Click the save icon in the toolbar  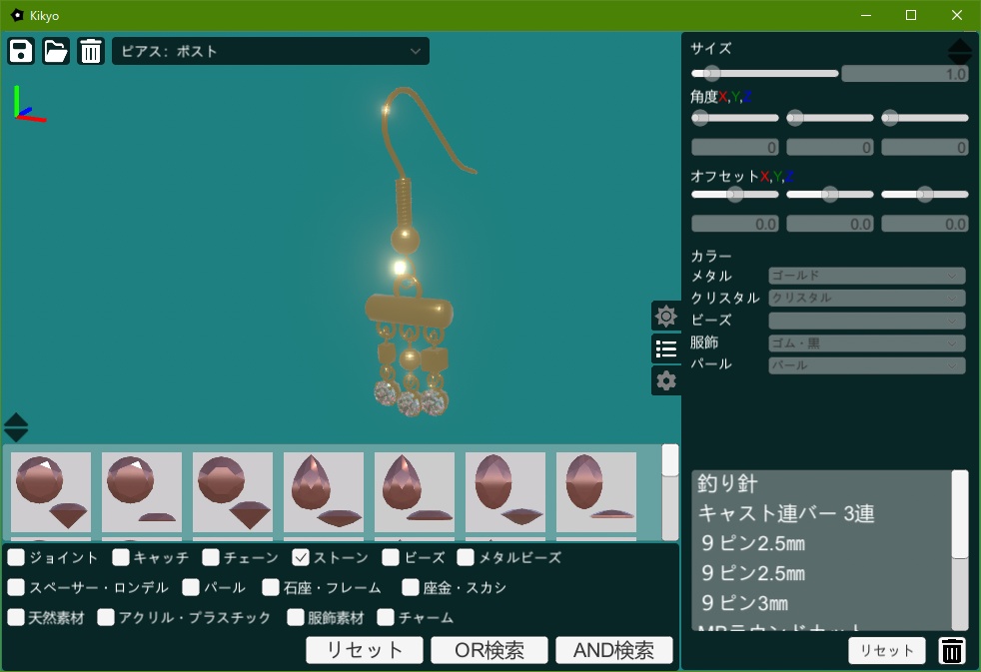21,51
